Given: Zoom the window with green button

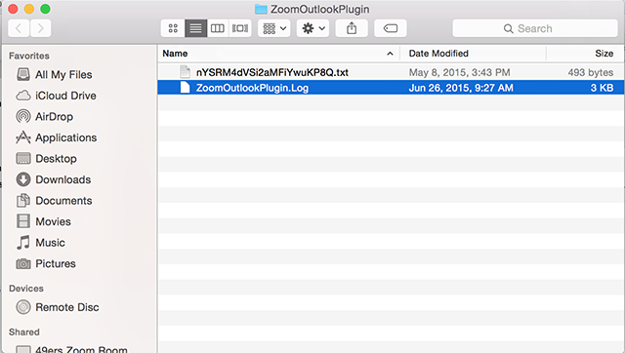Looking at the screenshot, I should click(x=46, y=9).
